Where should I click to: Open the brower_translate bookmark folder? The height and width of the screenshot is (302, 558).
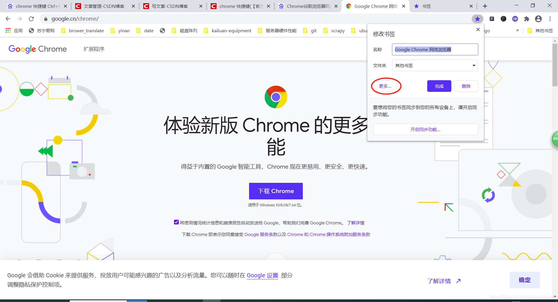(x=82, y=31)
